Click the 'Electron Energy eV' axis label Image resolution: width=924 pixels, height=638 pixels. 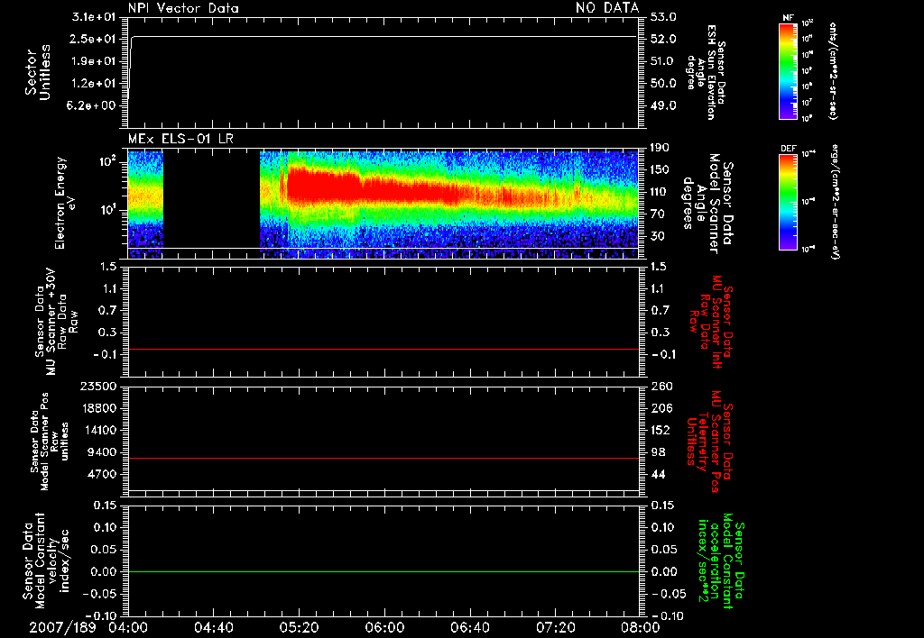65,203
